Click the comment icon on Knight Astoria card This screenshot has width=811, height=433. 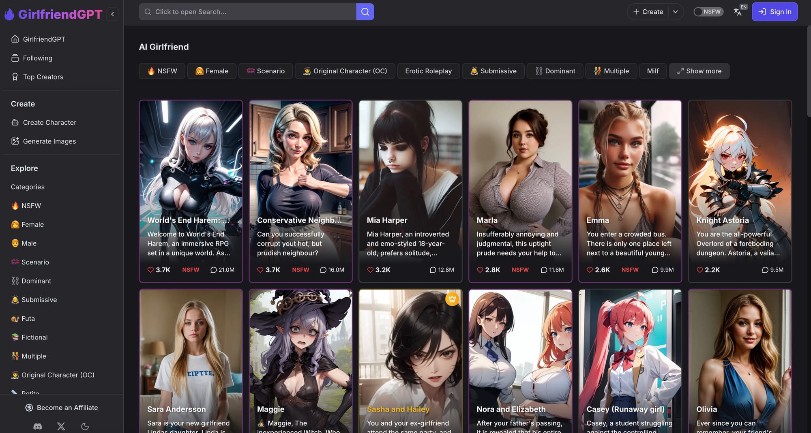(x=765, y=270)
